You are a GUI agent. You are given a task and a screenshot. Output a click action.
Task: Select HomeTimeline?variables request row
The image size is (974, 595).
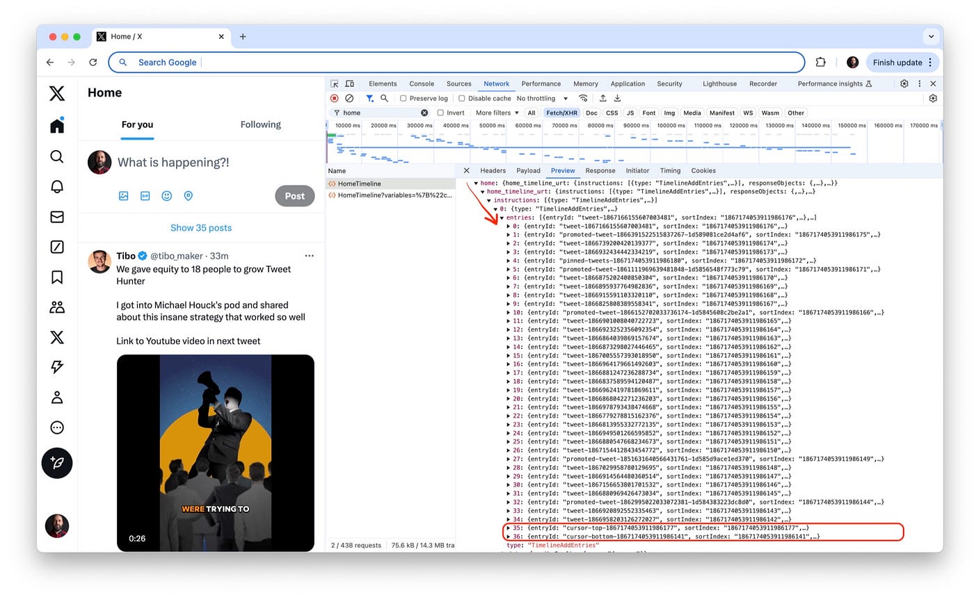391,195
